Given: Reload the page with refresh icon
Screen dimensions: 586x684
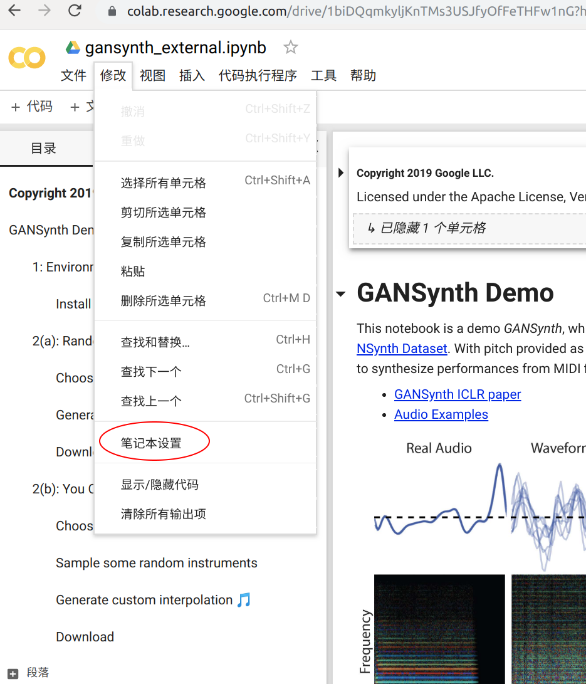Looking at the screenshot, I should tap(75, 11).
